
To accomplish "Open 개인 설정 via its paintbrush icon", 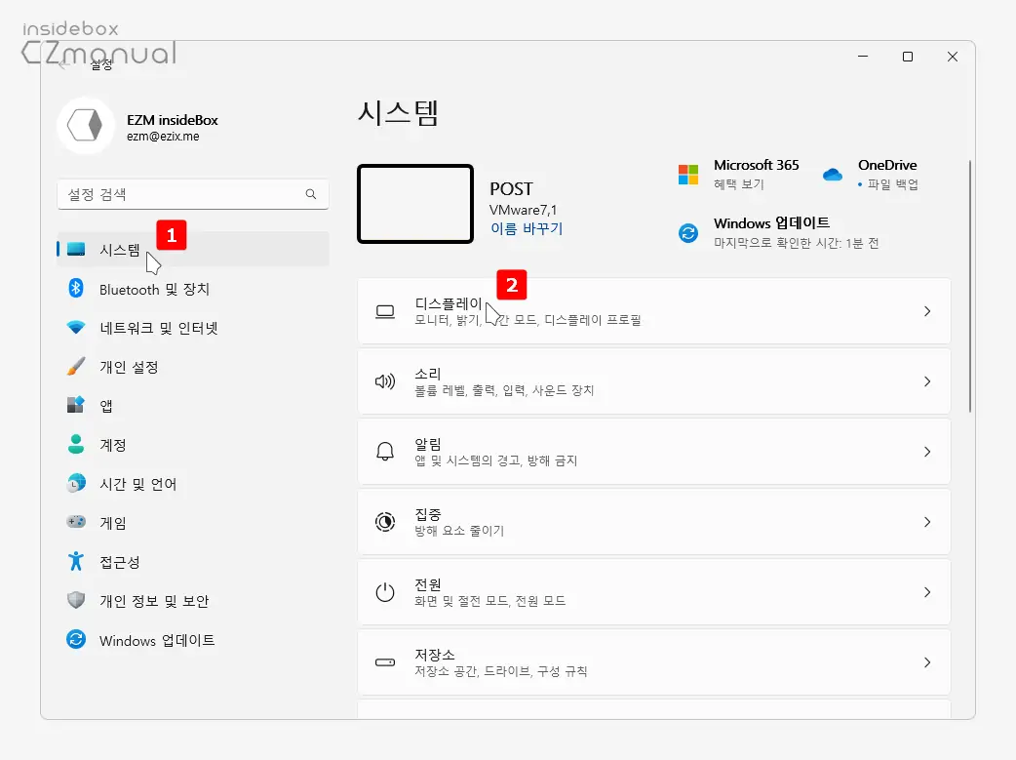I will click(x=76, y=367).
